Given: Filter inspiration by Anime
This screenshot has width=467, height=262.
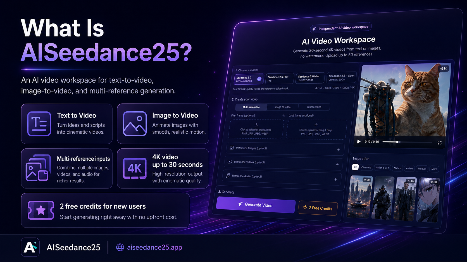Looking at the screenshot, I should pyautogui.click(x=409, y=168).
